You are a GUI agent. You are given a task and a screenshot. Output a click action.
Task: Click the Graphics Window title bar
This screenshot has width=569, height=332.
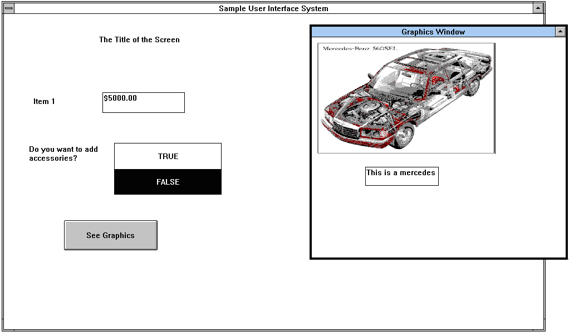(x=433, y=32)
